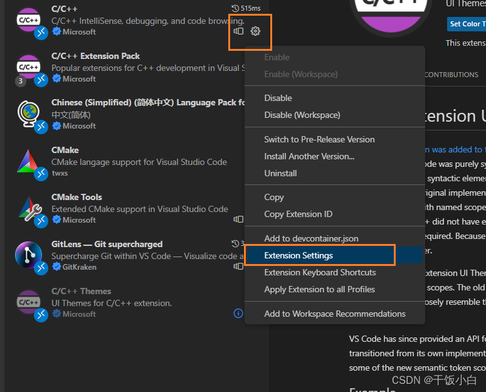The height and width of the screenshot is (392, 486).
Task: Click the Set Color Theme button
Action: tap(467, 24)
